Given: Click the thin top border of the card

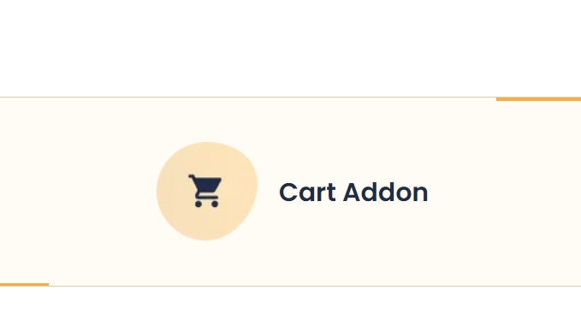Looking at the screenshot, I should click(247, 97).
